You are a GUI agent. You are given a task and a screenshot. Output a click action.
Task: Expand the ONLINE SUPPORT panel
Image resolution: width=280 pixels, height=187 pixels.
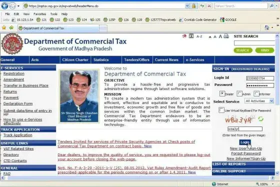[x=243, y=171]
